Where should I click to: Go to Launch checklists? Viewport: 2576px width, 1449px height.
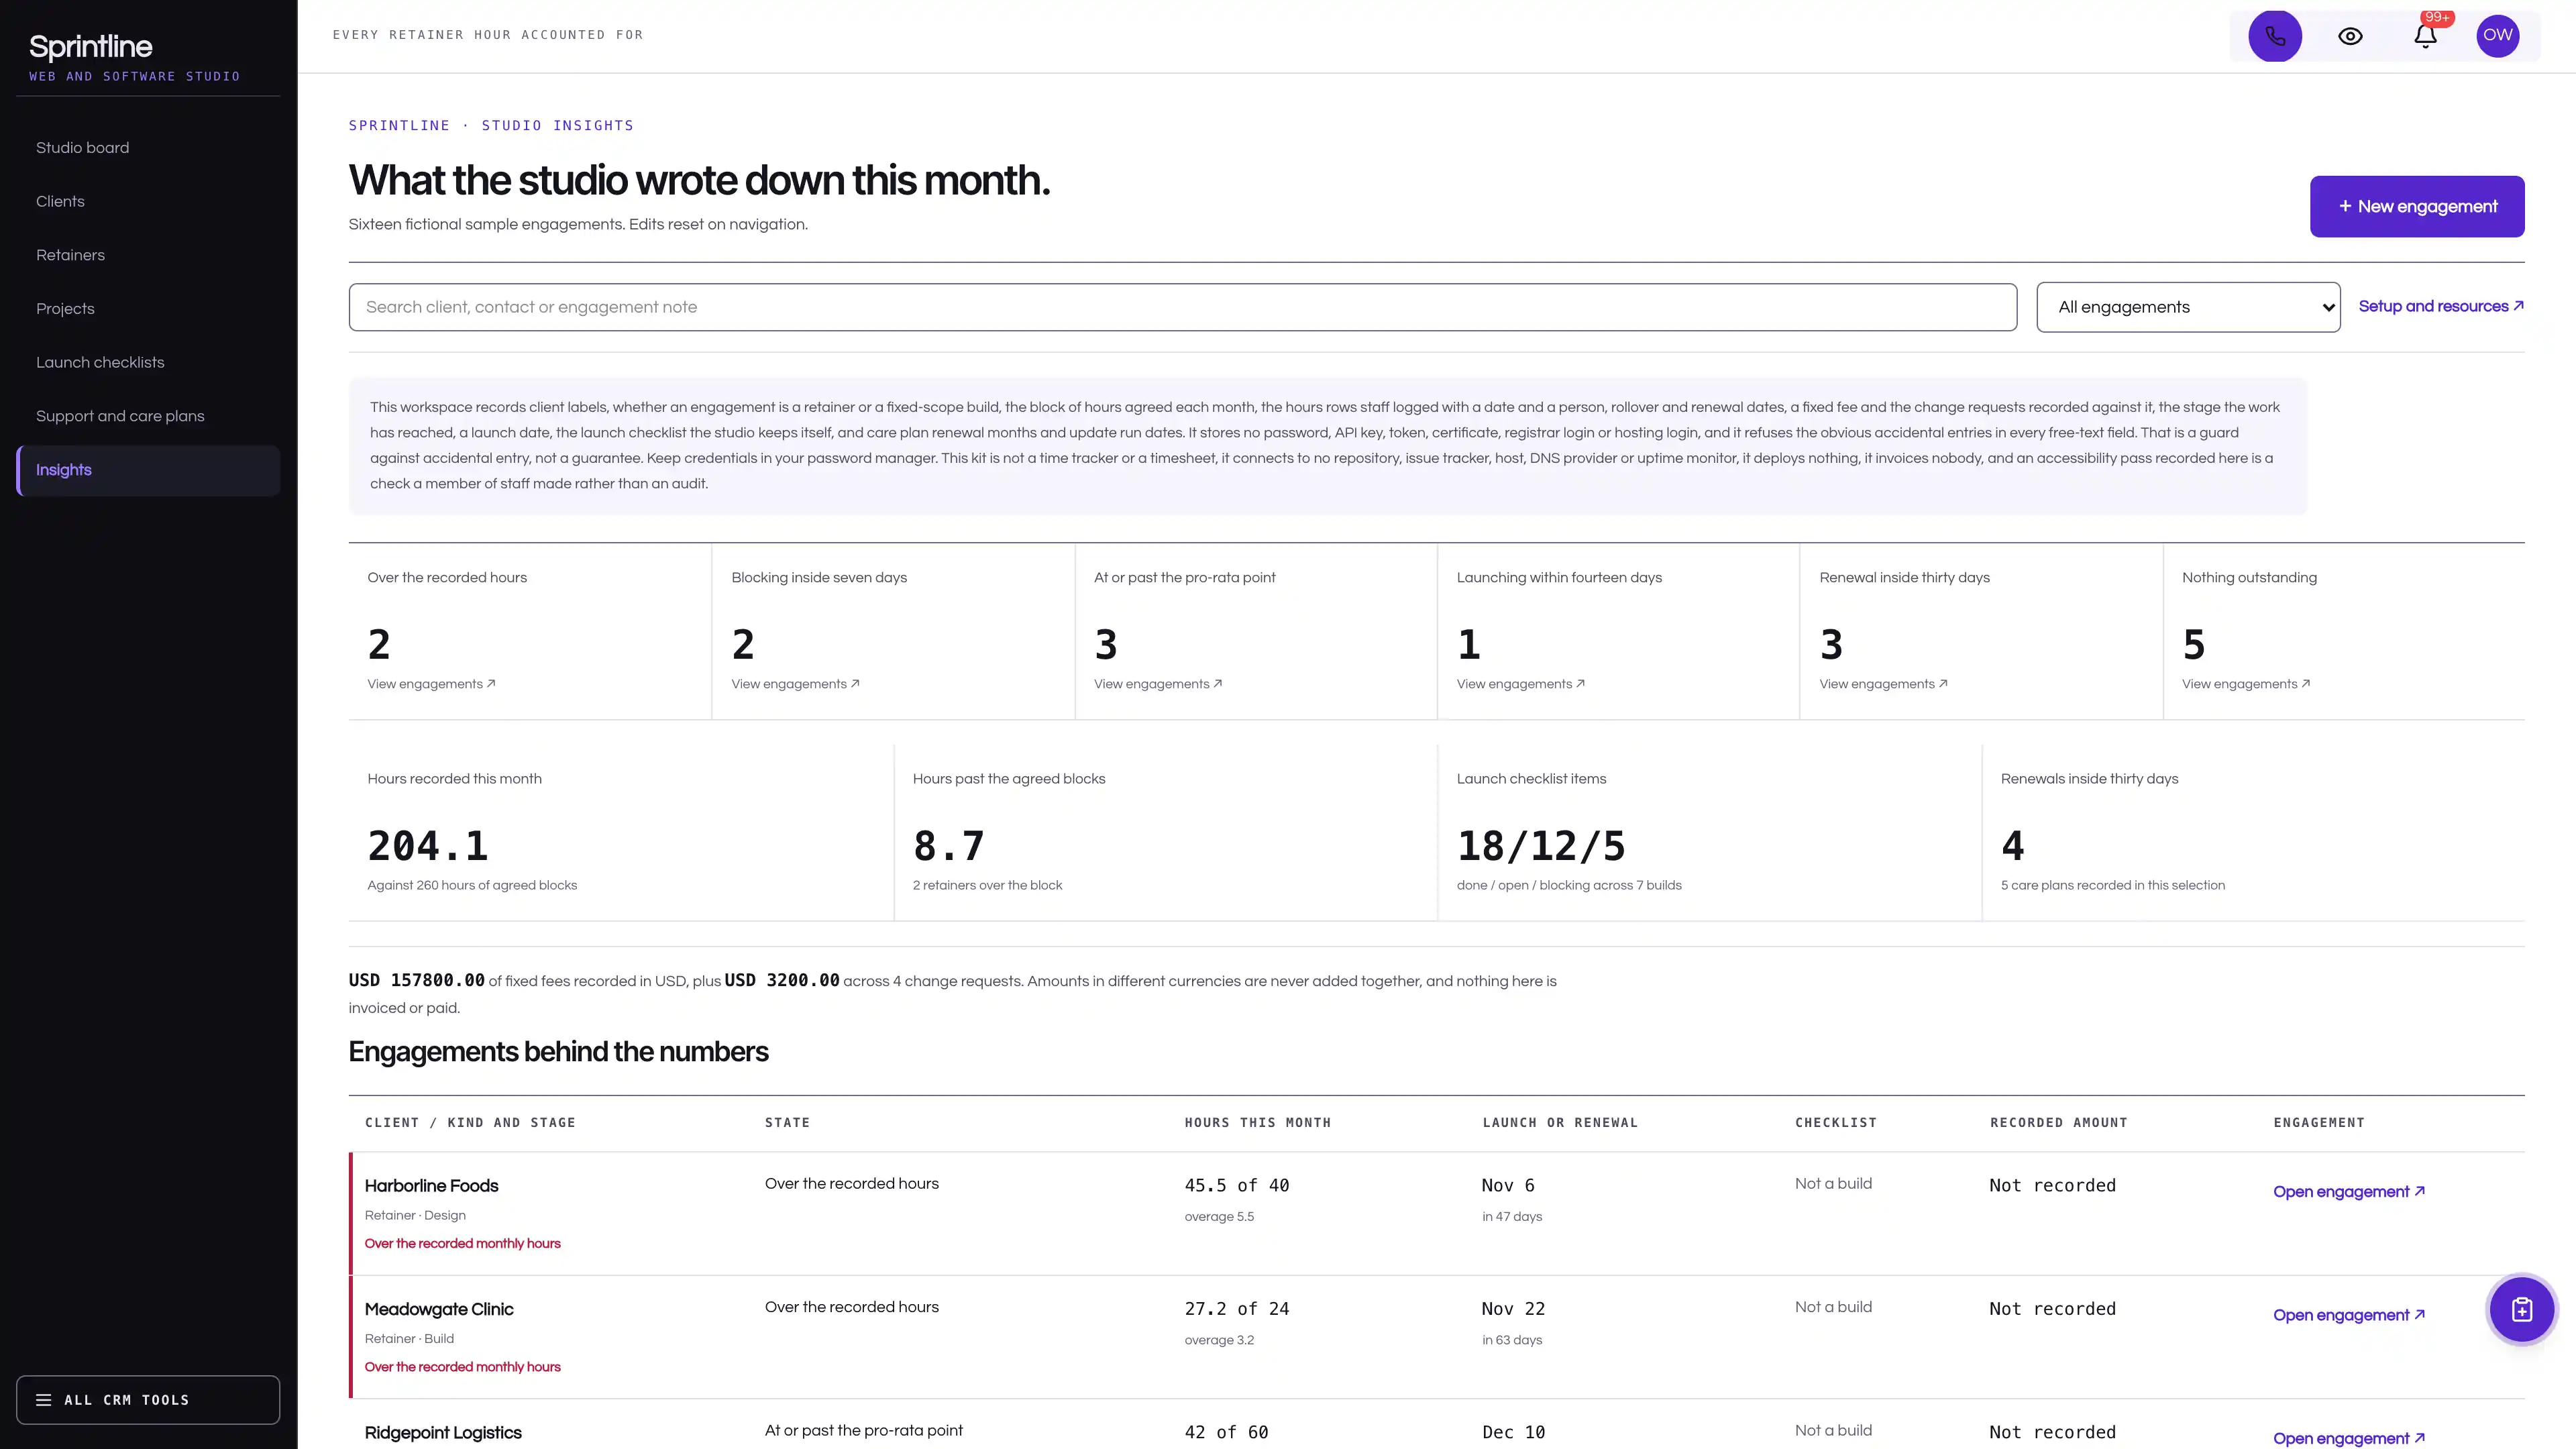point(148,363)
